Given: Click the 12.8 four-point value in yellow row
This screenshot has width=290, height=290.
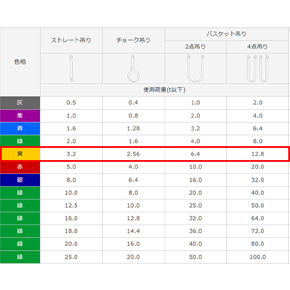Looking at the screenshot, I should [258, 154].
